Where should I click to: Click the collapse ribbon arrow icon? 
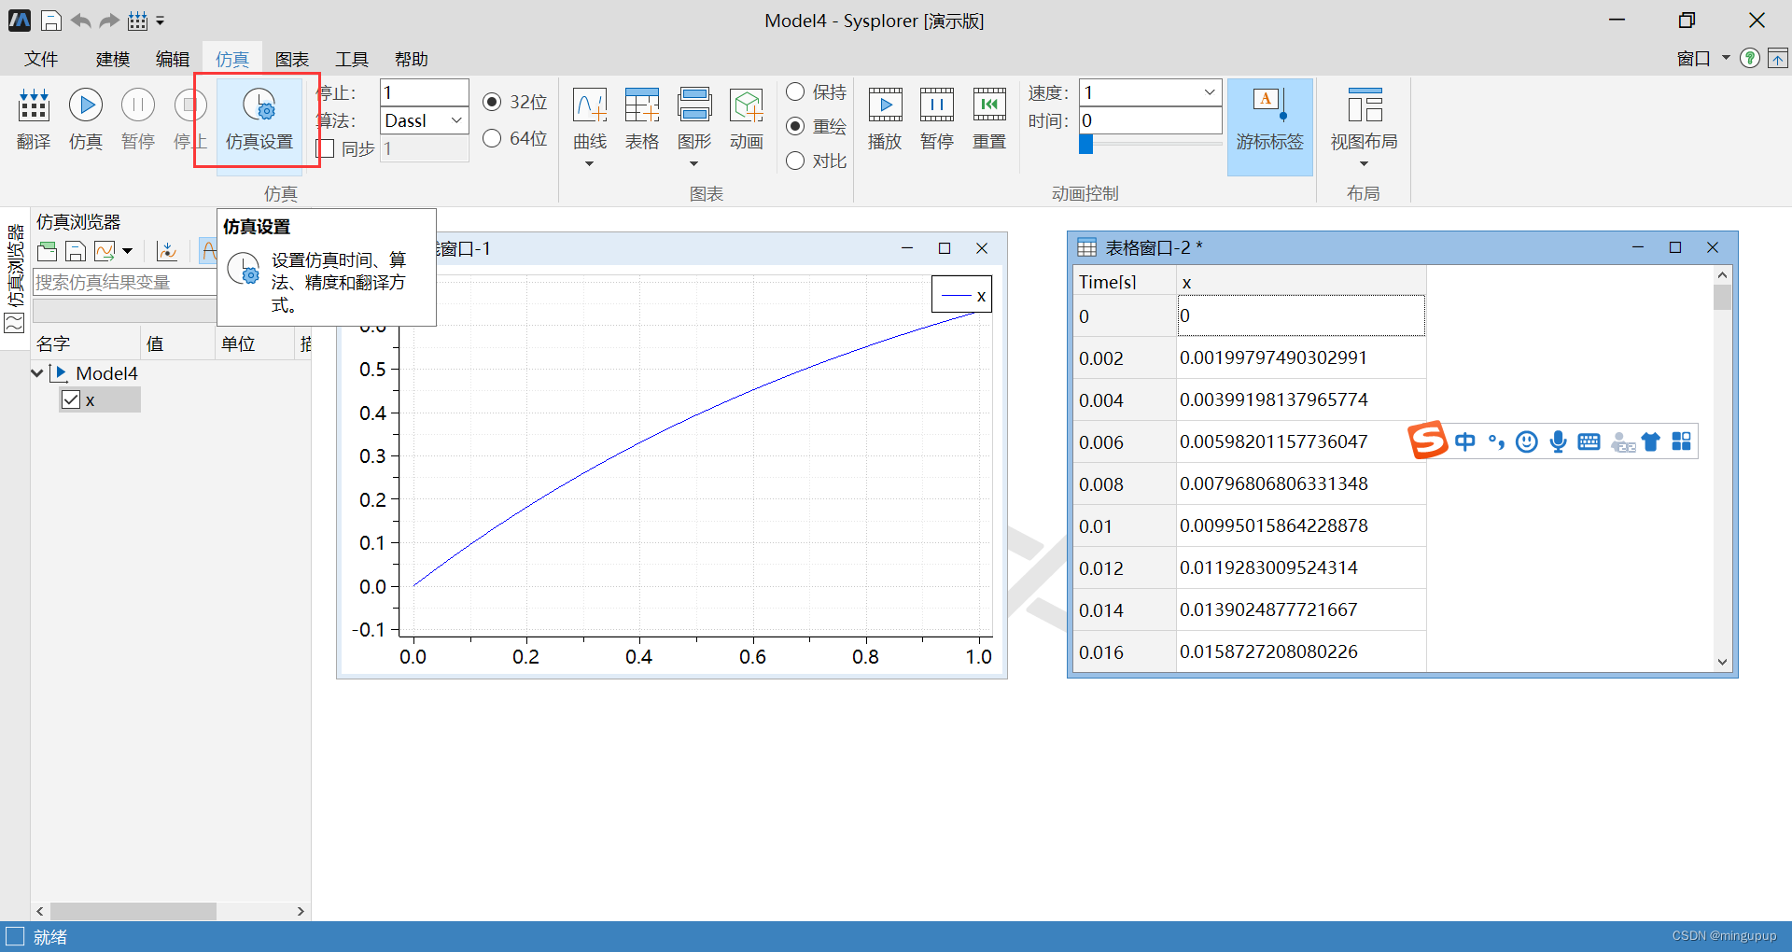click(x=1778, y=59)
